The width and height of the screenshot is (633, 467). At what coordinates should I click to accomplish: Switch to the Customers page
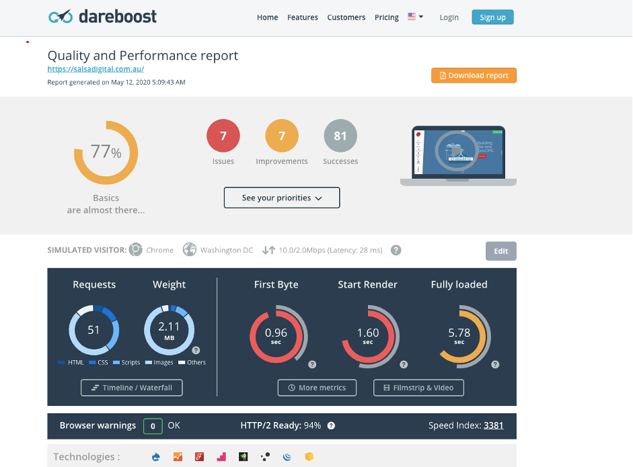point(346,17)
